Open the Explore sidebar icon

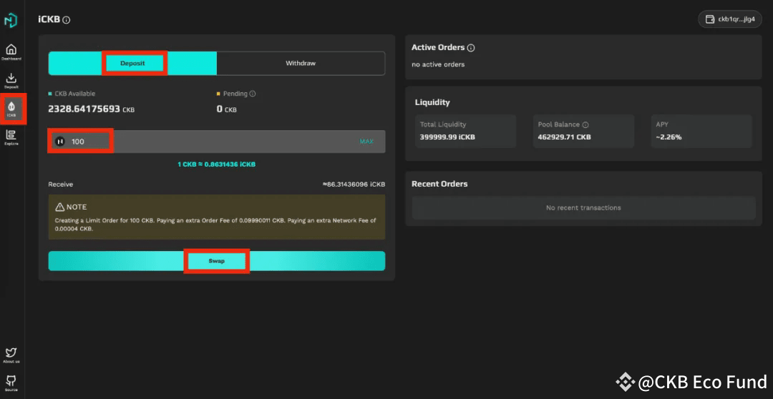11,136
